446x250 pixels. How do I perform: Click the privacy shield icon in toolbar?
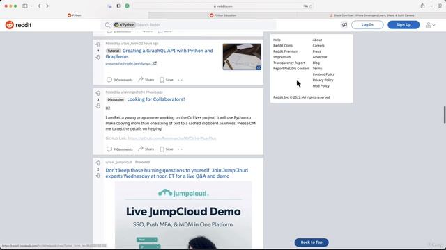[x=118, y=6]
